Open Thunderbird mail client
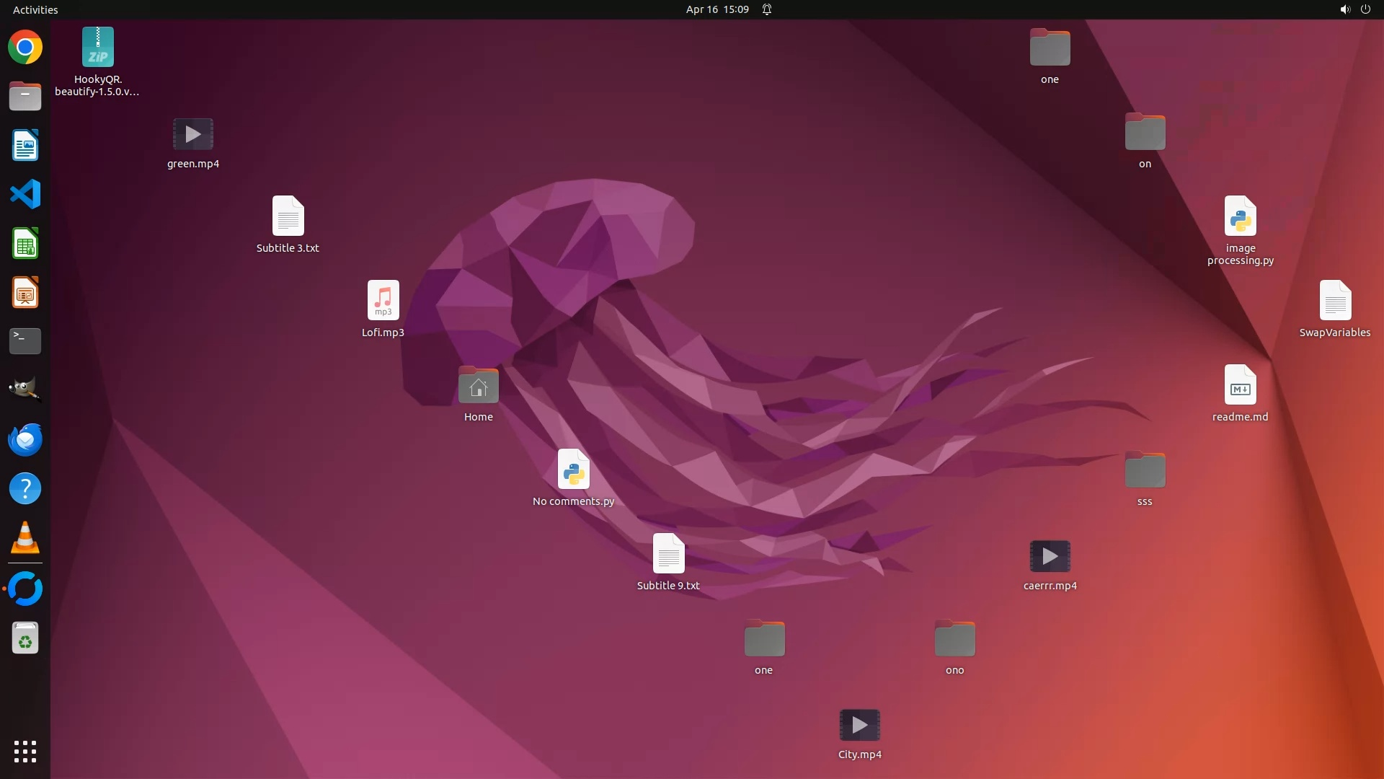This screenshot has height=779, width=1384. pos(25,439)
